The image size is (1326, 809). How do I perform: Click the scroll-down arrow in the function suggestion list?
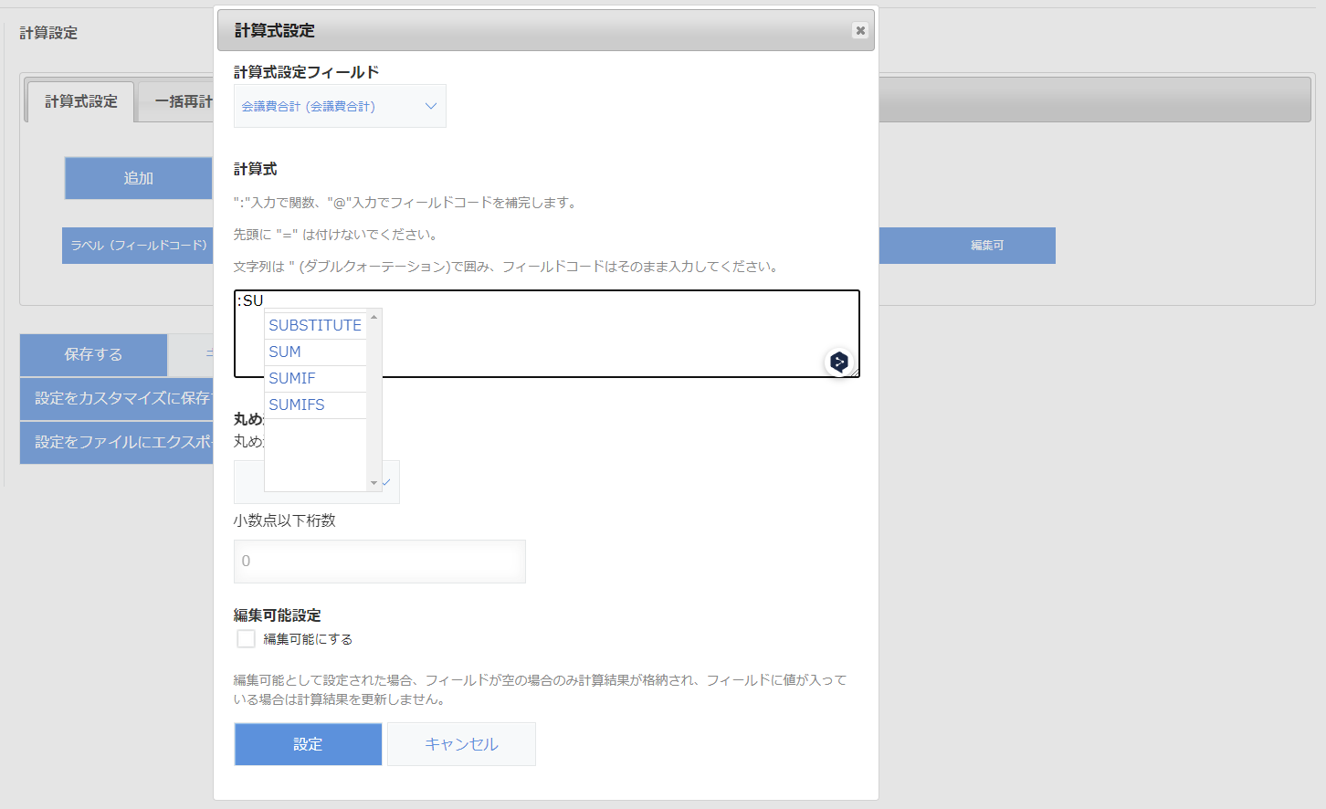tap(374, 481)
